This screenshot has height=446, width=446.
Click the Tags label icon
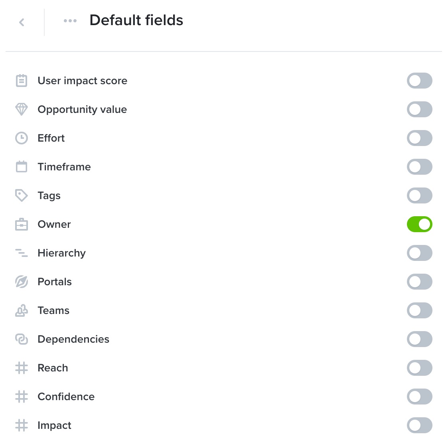pyautogui.click(x=21, y=195)
